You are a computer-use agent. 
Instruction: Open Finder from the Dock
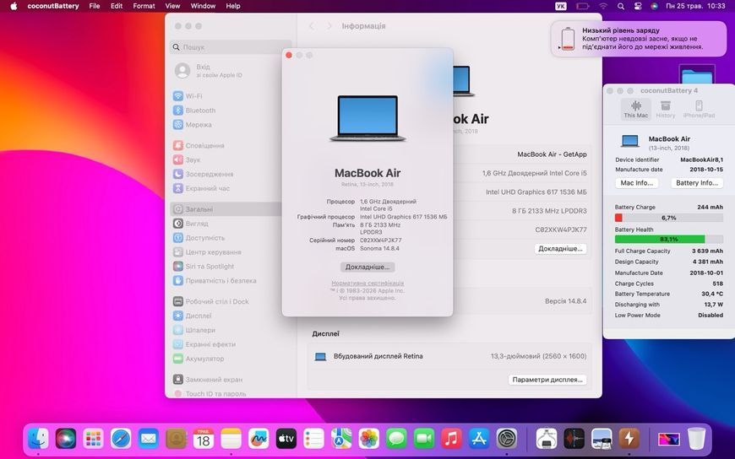[38, 439]
